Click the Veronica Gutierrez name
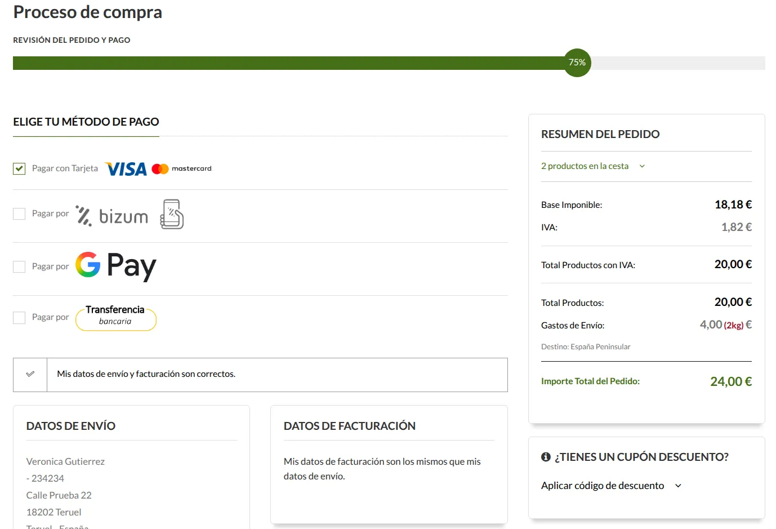This screenshot has height=529, width=776. (65, 461)
